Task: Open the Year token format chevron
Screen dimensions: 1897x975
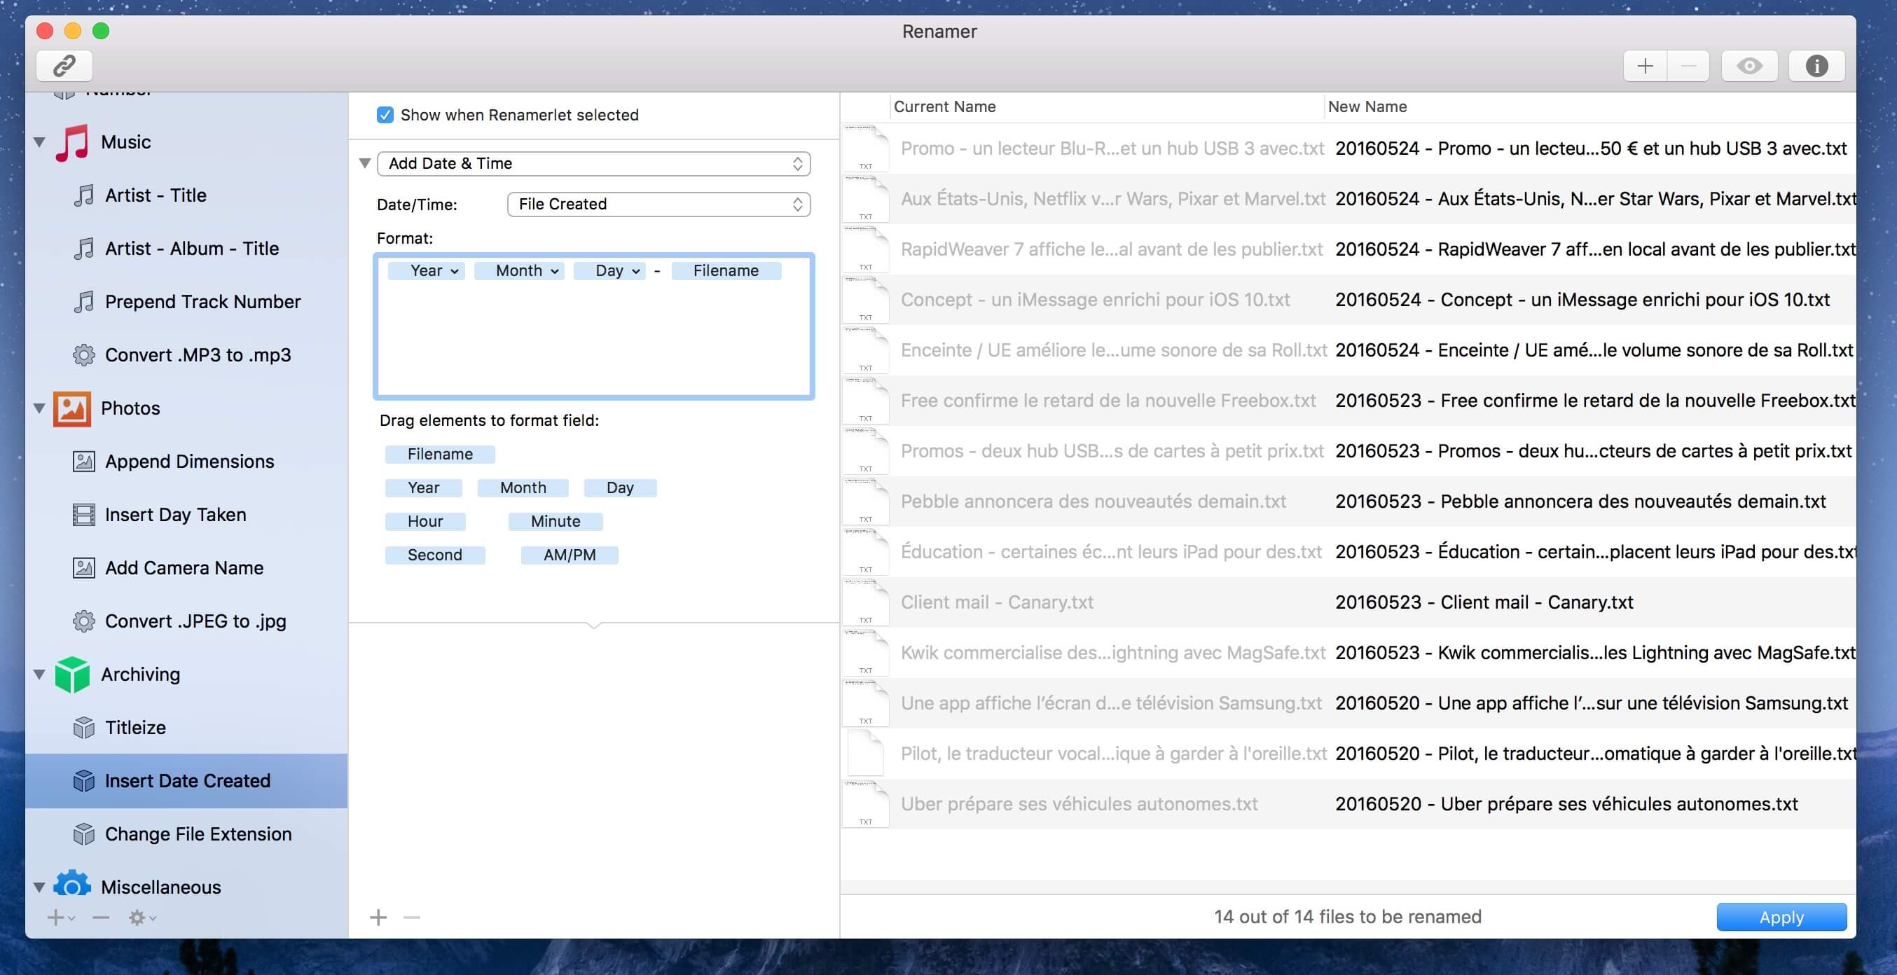Action: [455, 271]
